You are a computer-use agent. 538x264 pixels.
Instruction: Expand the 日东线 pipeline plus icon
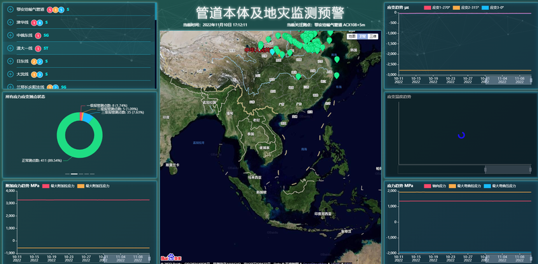click(10, 61)
